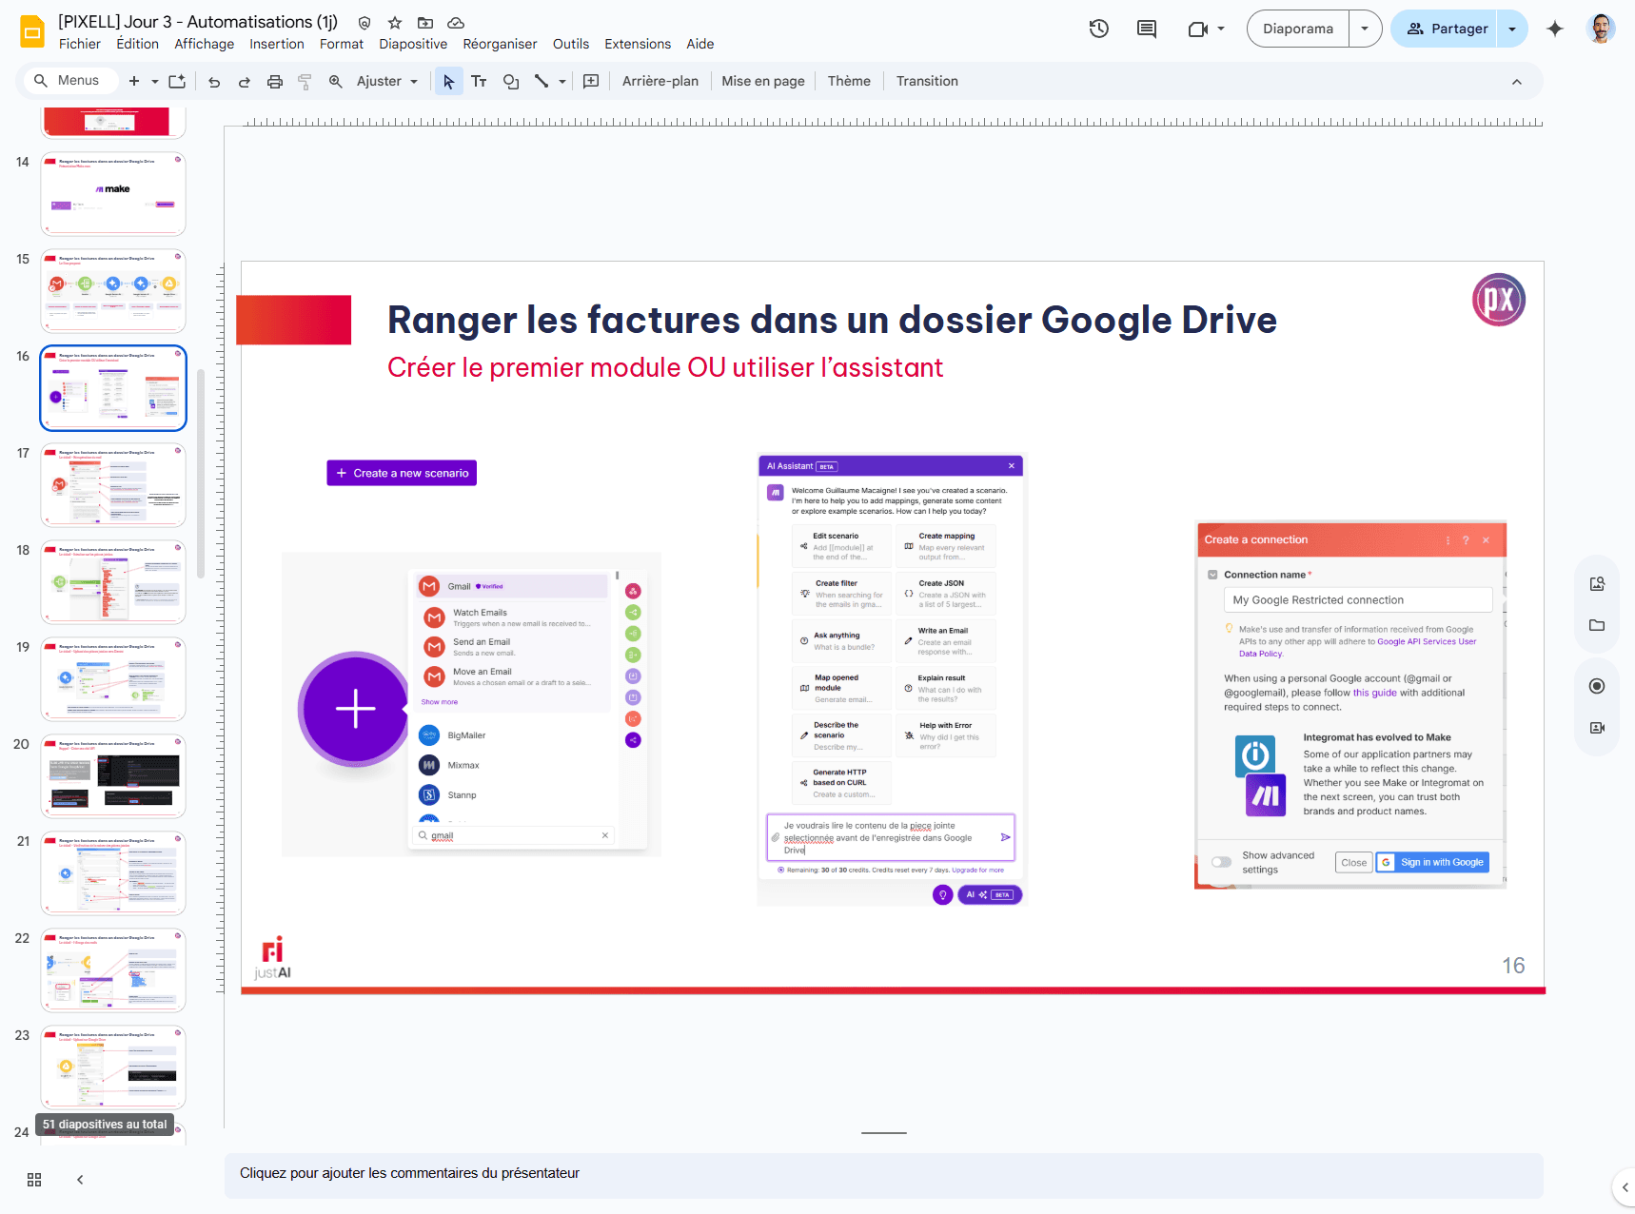Click the slide title text

832,320
